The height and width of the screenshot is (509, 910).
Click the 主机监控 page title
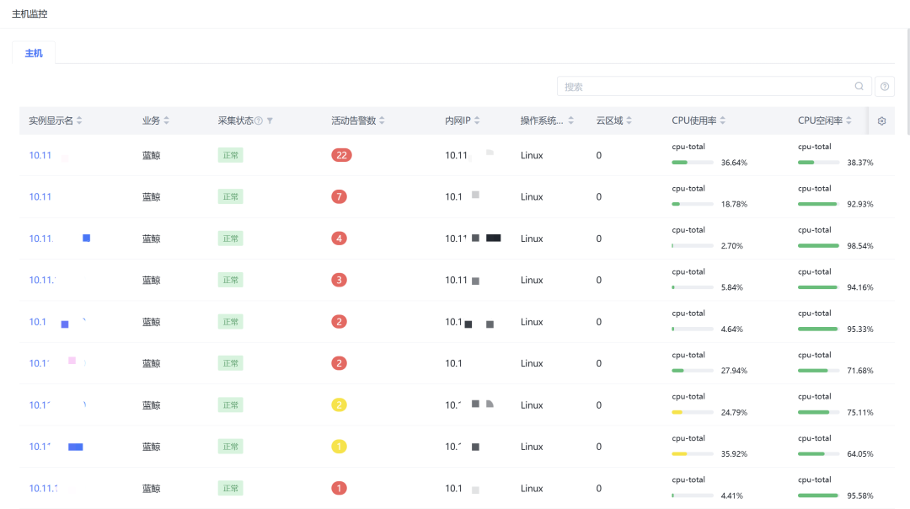point(29,13)
